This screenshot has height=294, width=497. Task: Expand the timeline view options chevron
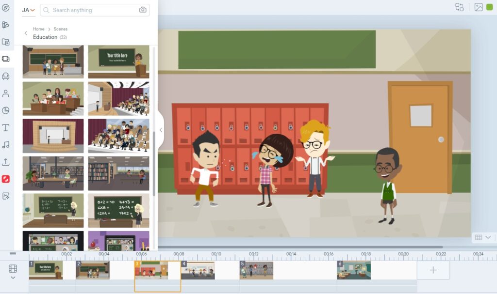(x=13, y=278)
